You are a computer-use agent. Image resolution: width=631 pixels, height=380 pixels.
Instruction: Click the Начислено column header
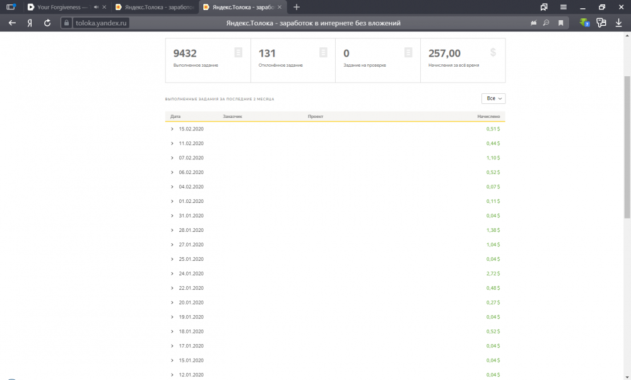point(488,117)
